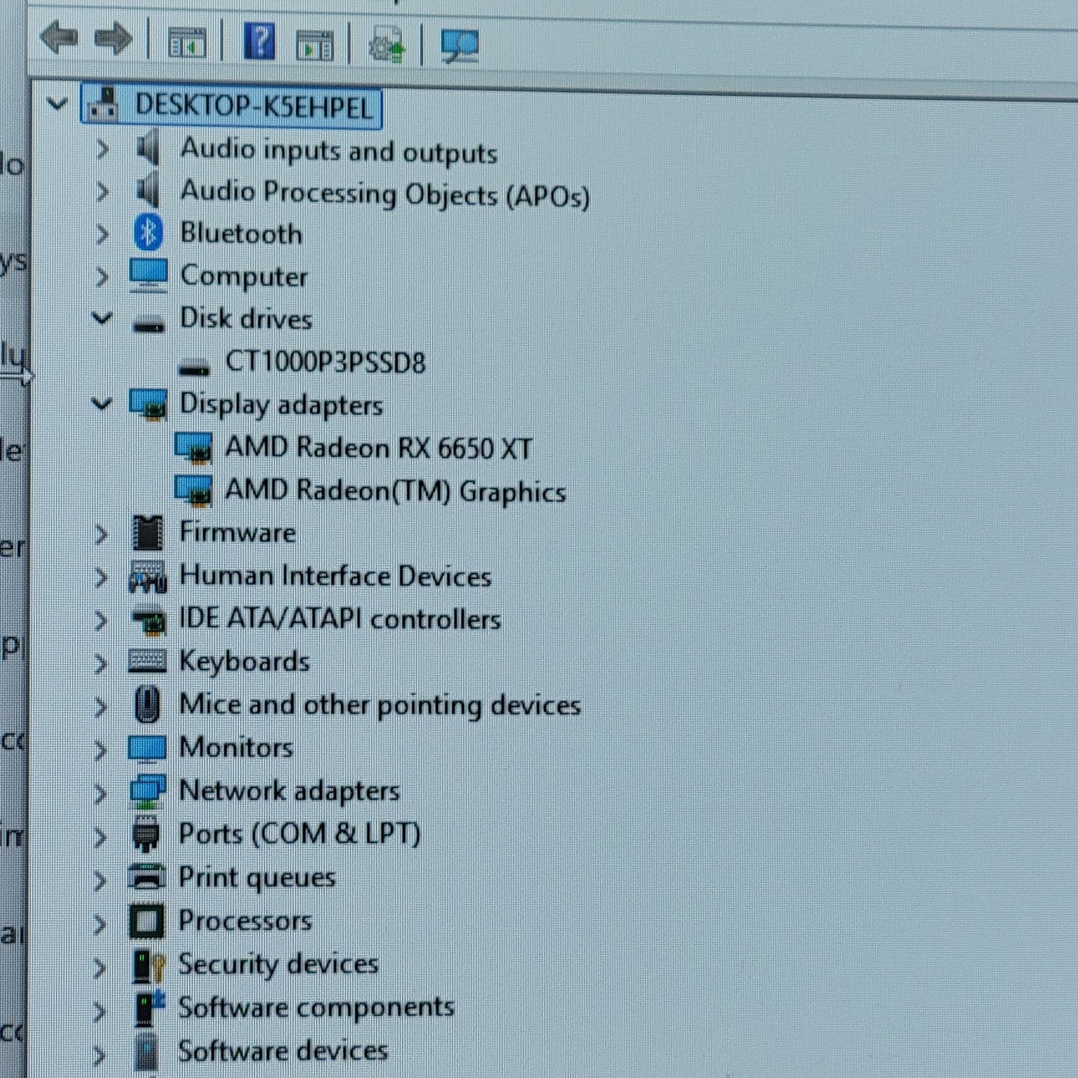Expand the Firmware category
The height and width of the screenshot is (1078, 1078).
pyautogui.click(x=101, y=534)
